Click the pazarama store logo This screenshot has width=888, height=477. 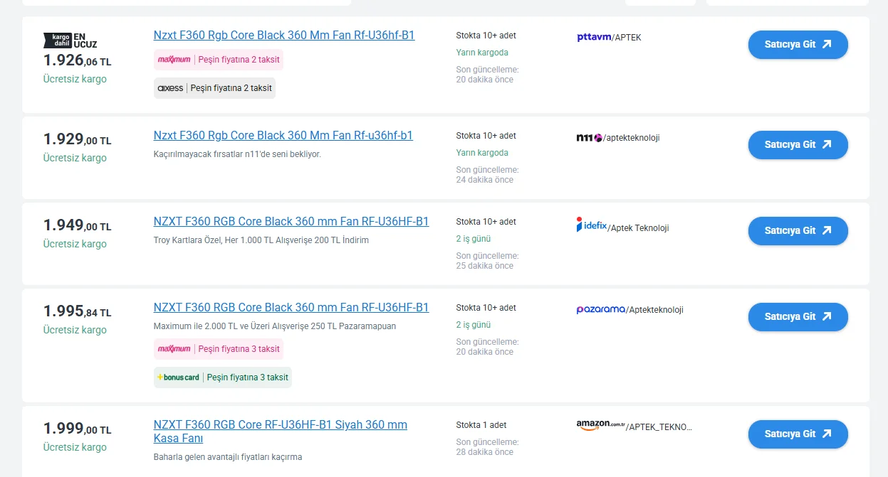click(x=601, y=309)
